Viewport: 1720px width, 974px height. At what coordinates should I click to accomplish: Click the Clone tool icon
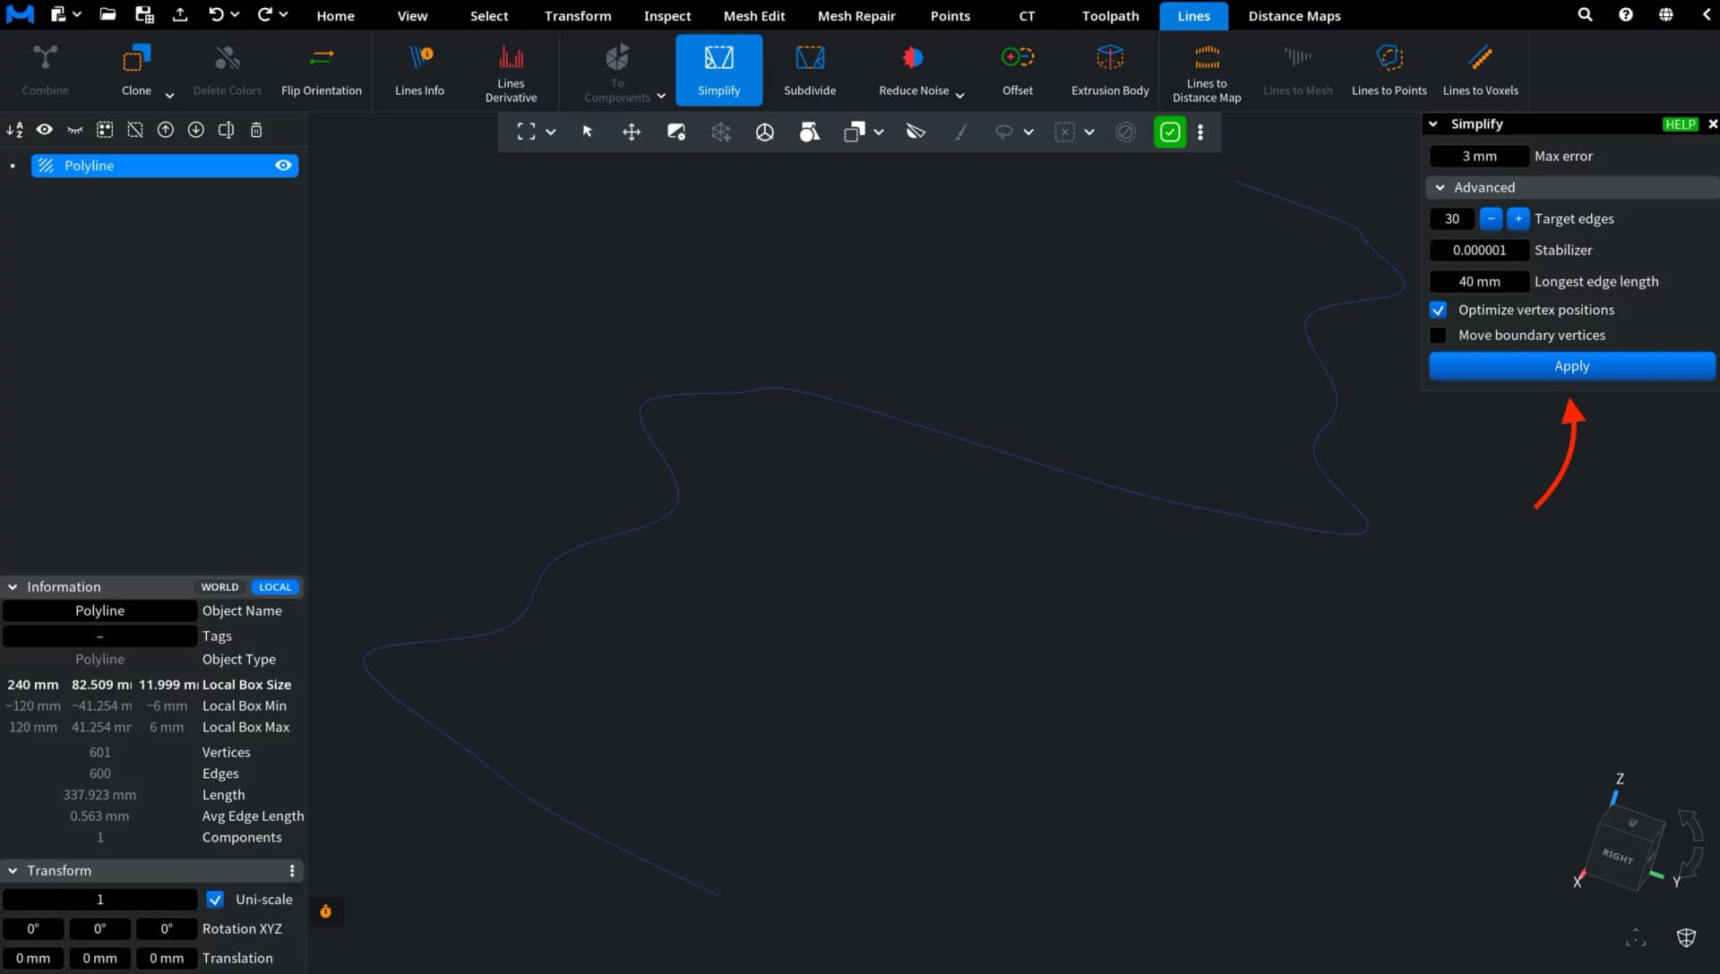point(136,59)
